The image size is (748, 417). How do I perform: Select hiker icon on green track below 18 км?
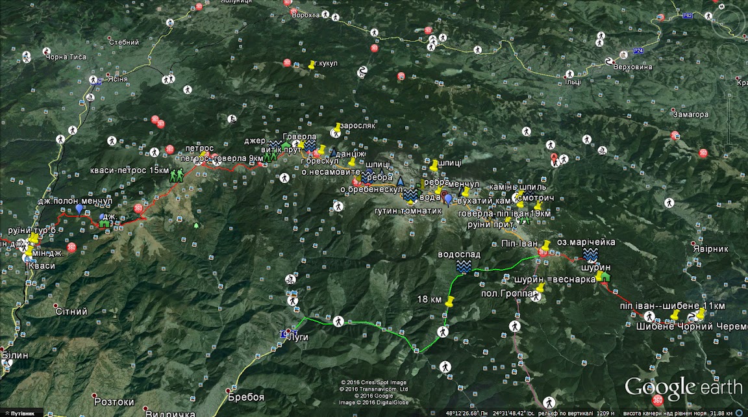pos(443,332)
